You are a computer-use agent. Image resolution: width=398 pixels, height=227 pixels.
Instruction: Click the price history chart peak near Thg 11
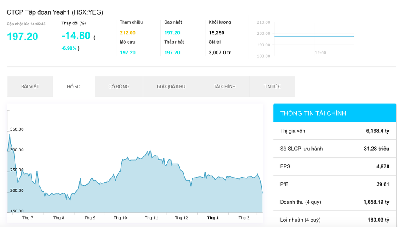[150, 151]
